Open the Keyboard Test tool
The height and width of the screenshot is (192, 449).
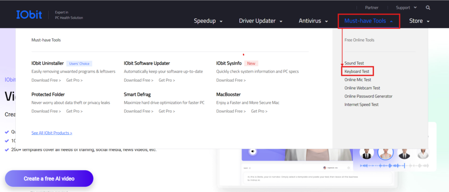pyautogui.click(x=357, y=71)
